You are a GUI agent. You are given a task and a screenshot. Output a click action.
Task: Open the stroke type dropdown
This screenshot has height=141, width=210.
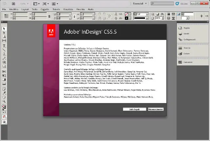point(147,18)
